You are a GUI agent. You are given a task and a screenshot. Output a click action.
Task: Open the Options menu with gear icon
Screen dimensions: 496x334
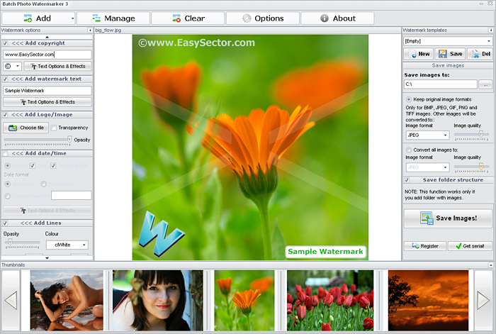(261, 18)
